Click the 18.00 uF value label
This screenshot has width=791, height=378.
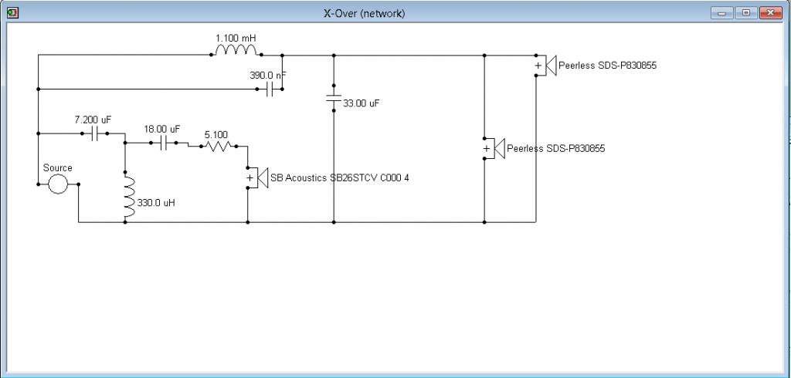162,129
